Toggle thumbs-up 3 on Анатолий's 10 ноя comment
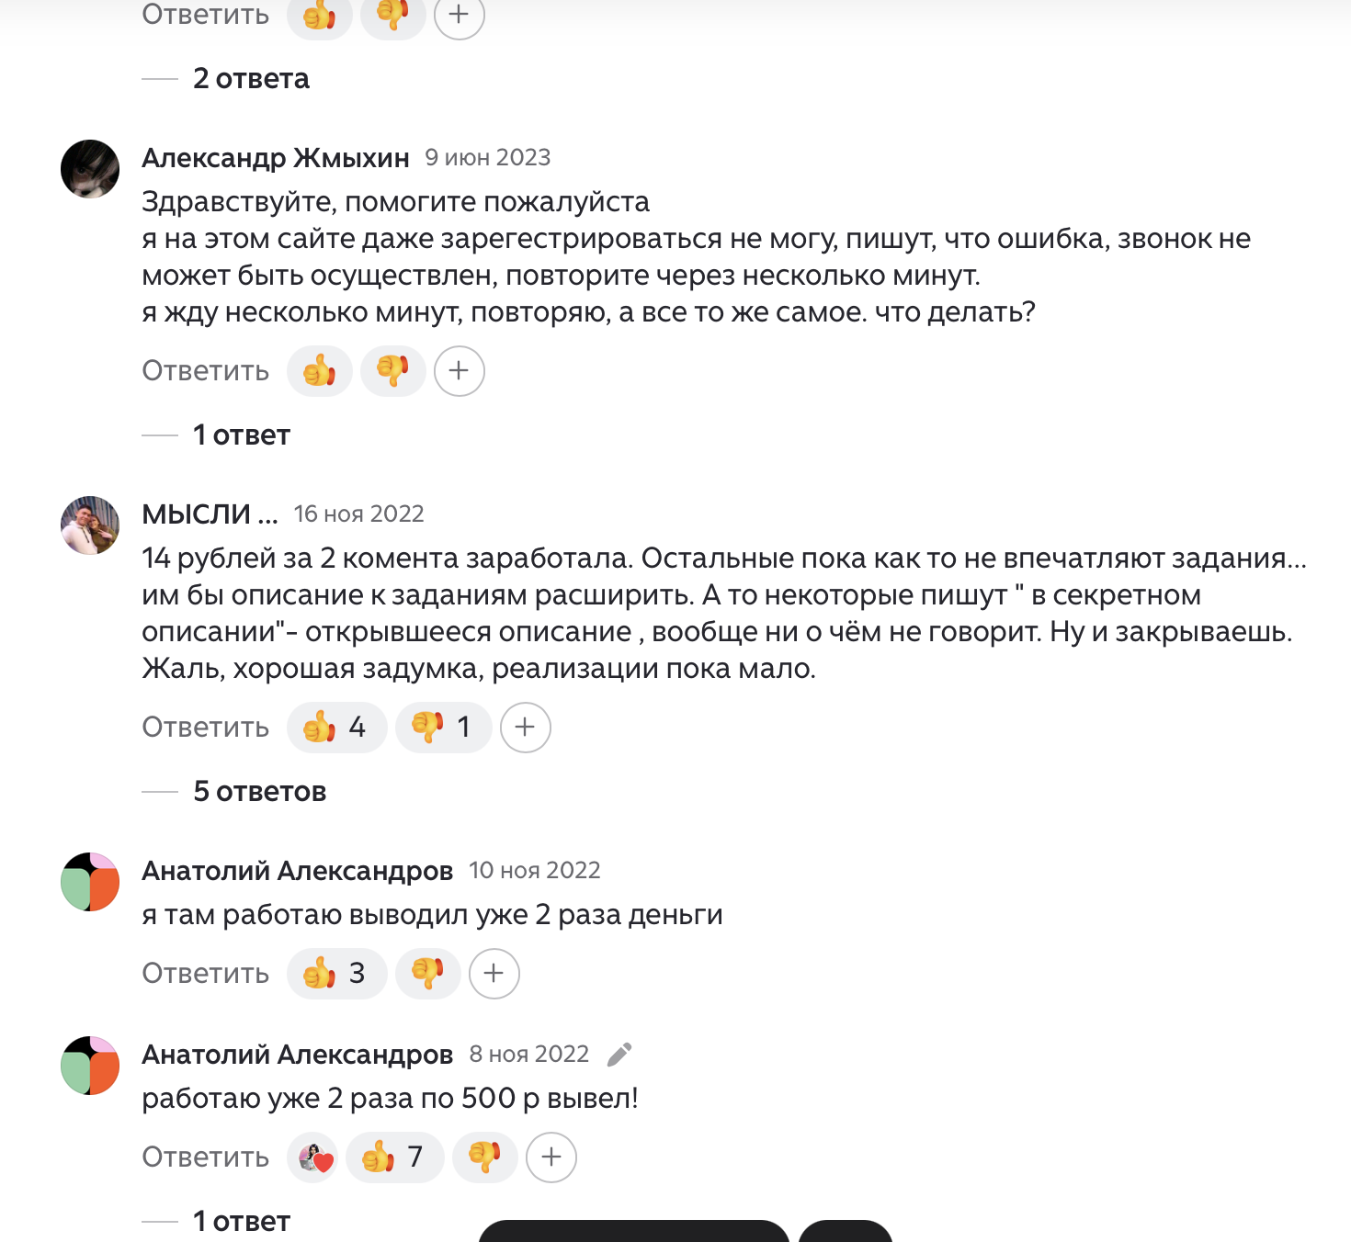 point(336,973)
